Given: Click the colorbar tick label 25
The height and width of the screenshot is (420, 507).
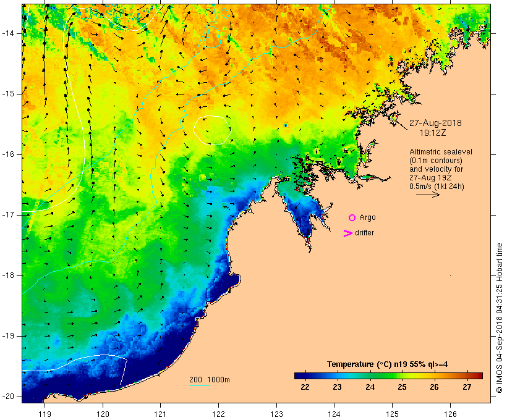Looking at the screenshot, I should [x=402, y=387].
